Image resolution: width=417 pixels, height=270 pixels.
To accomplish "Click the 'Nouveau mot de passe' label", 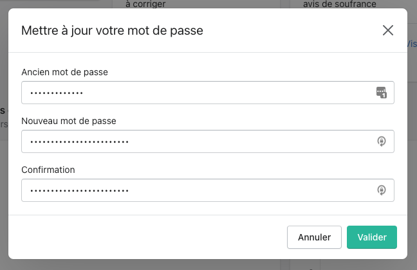I will tap(68, 121).
